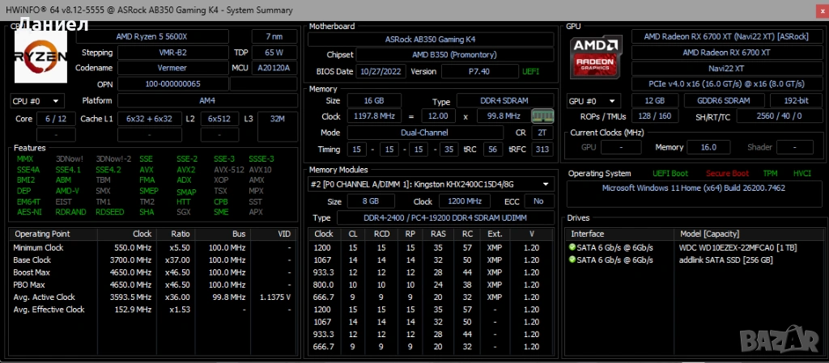Click the Secure Boot status label
Screen dimensions: 829x363
point(727,173)
